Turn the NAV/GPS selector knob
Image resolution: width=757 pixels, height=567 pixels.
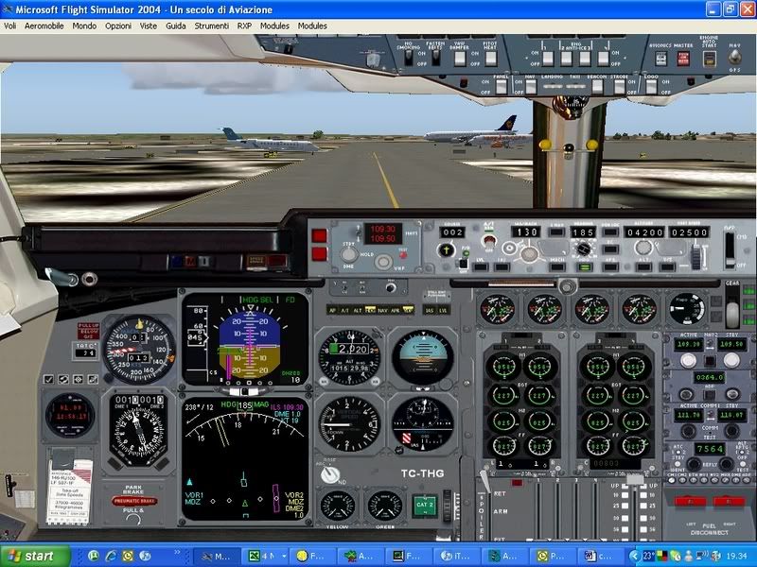(x=735, y=58)
